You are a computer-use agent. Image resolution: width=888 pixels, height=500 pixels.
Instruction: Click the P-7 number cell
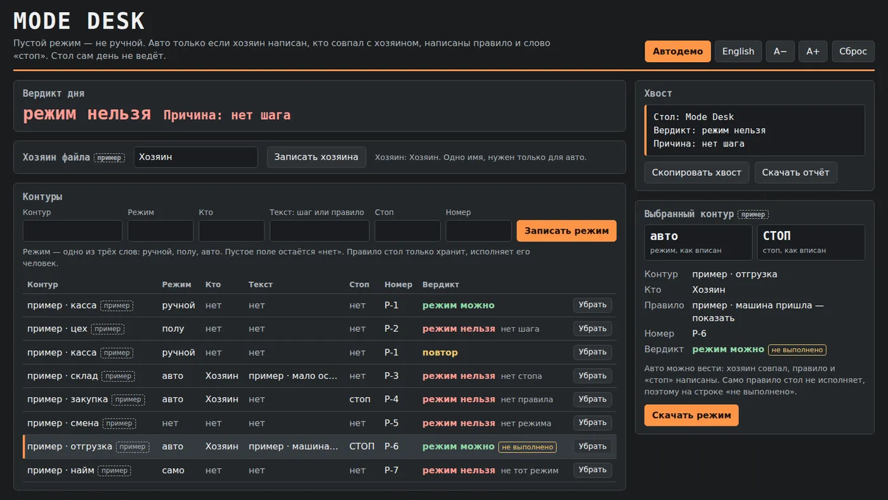pyautogui.click(x=391, y=470)
